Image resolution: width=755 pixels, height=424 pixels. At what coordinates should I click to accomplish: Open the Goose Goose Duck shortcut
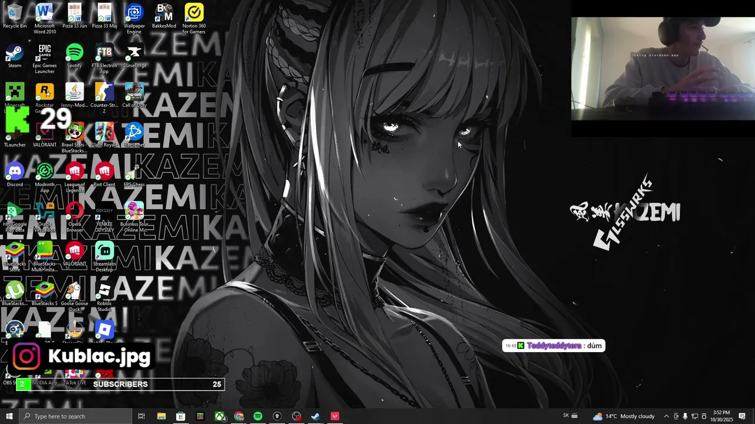pyautogui.click(x=74, y=296)
